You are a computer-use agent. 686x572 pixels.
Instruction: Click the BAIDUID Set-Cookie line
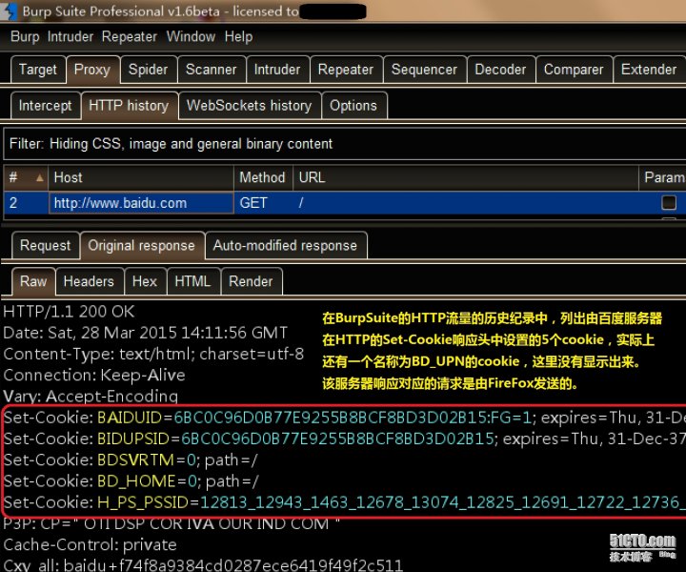point(344,418)
